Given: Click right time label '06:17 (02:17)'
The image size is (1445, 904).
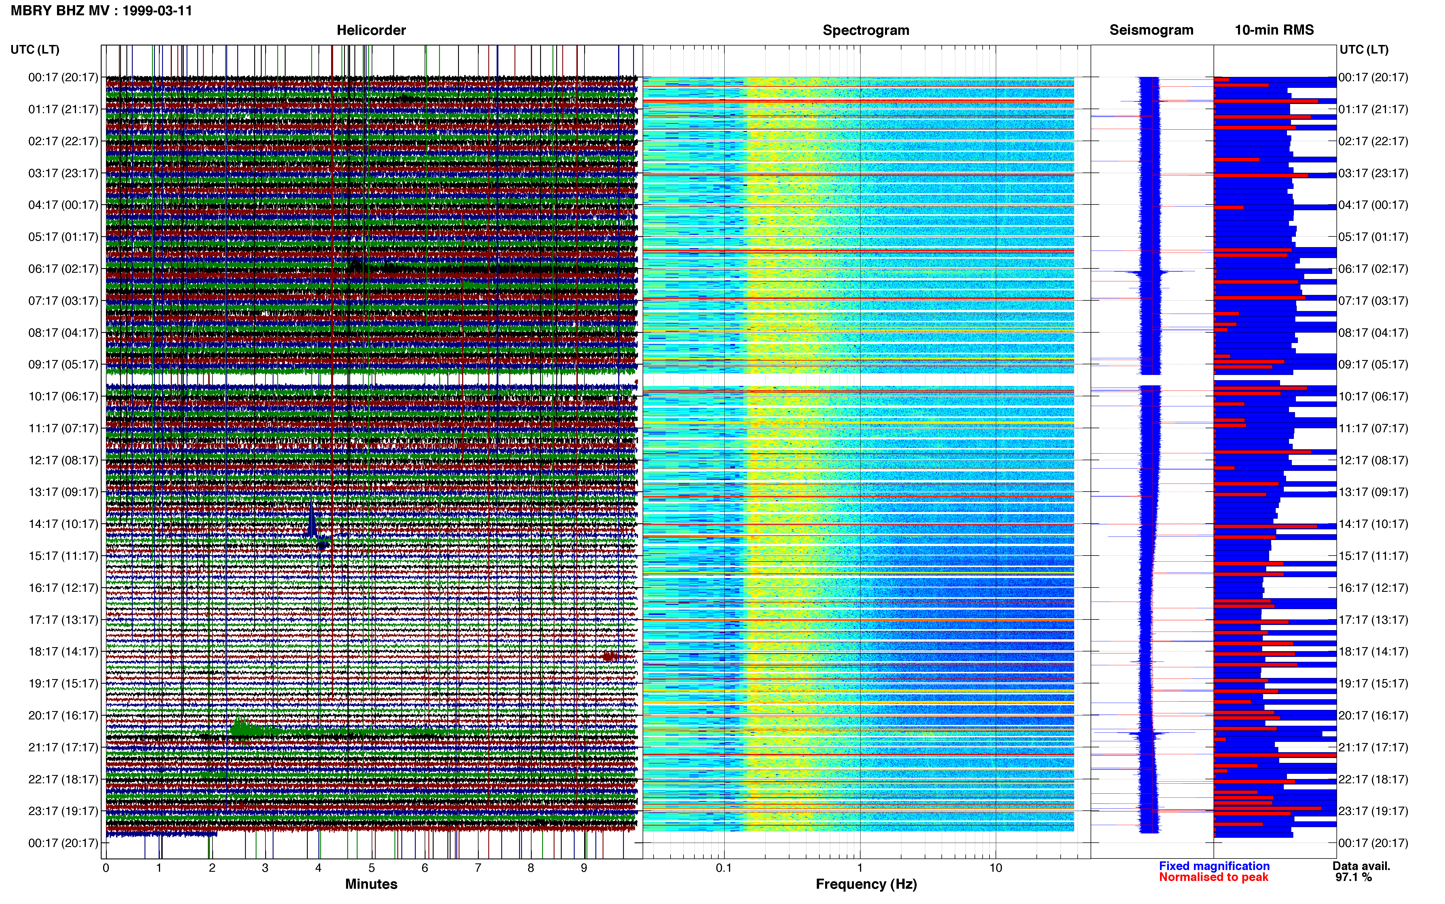Looking at the screenshot, I should (x=1373, y=269).
